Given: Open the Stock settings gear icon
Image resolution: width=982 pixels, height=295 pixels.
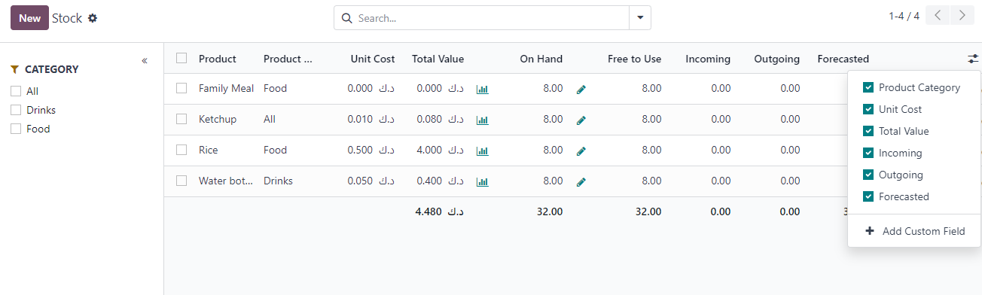Looking at the screenshot, I should pyautogui.click(x=93, y=18).
